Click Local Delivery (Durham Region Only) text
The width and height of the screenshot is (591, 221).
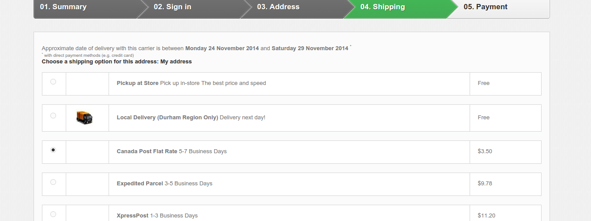[x=167, y=118]
